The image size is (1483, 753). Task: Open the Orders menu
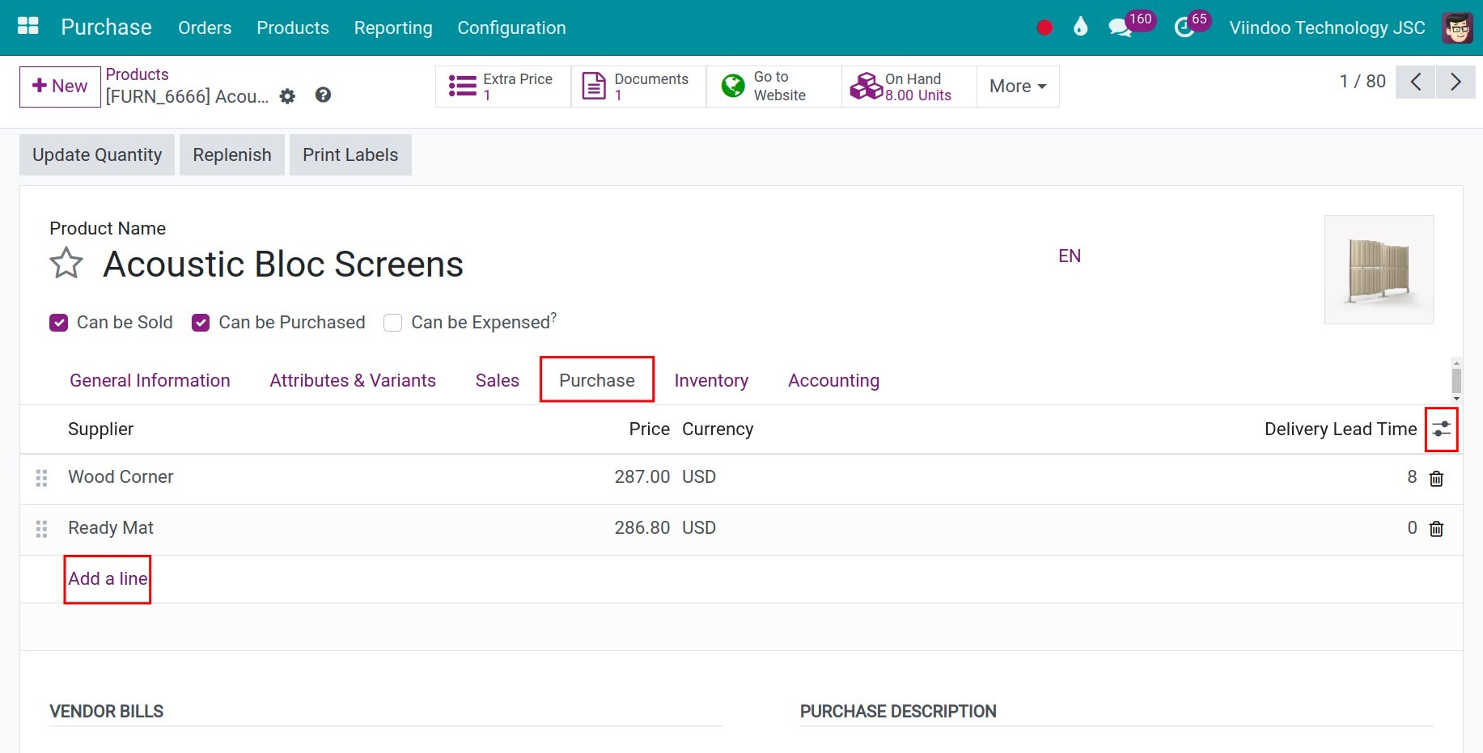[205, 27]
